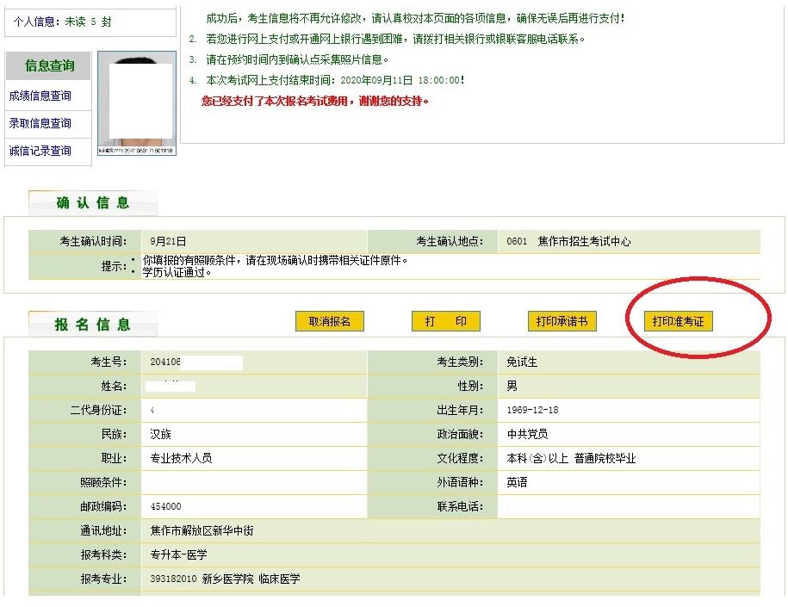788x607 pixels.
Task: Click the 信息查询 sidebar header
Action: [49, 66]
